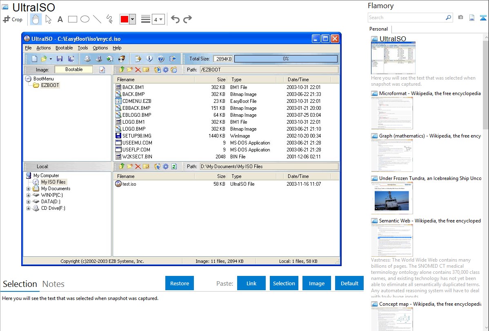
Task: Click the Info toolbar icon
Action: point(149,59)
